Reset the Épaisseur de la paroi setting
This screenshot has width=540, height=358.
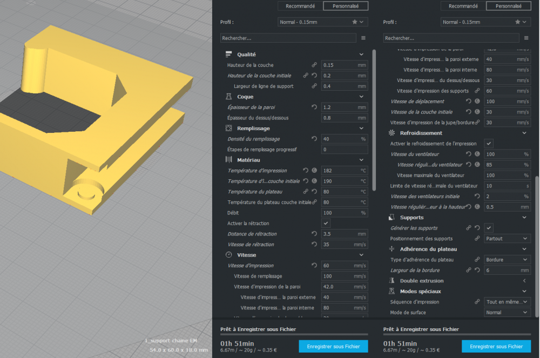point(314,107)
